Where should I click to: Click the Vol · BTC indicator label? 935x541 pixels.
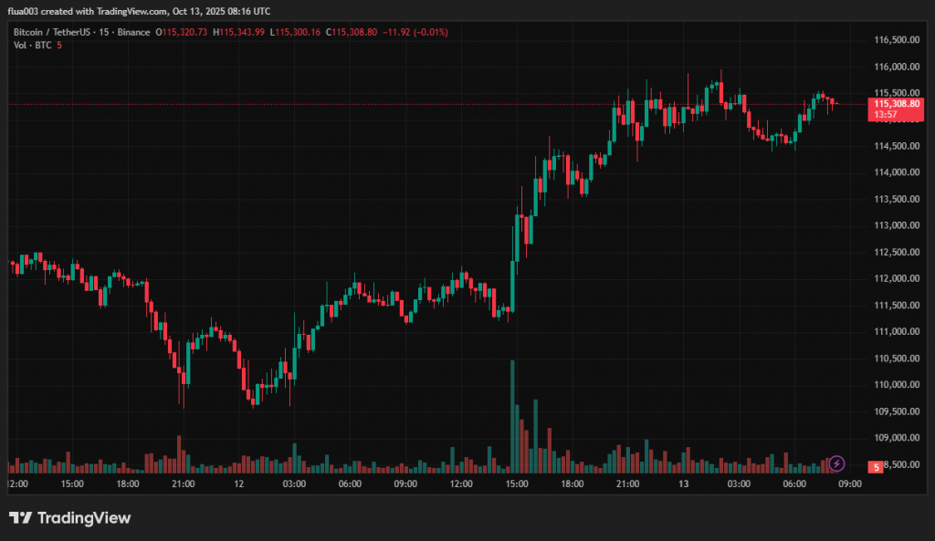[x=32, y=45]
